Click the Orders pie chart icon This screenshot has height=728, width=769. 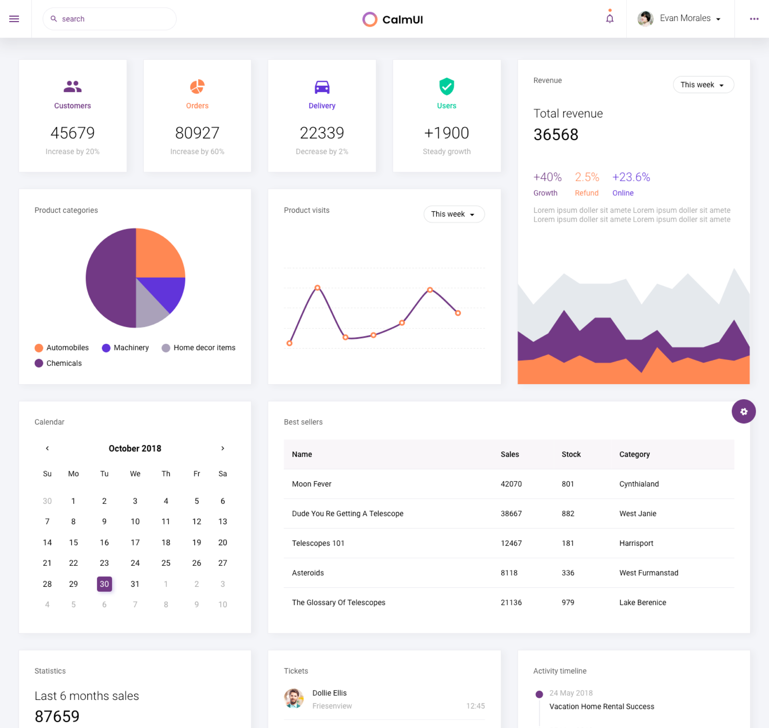(x=197, y=87)
